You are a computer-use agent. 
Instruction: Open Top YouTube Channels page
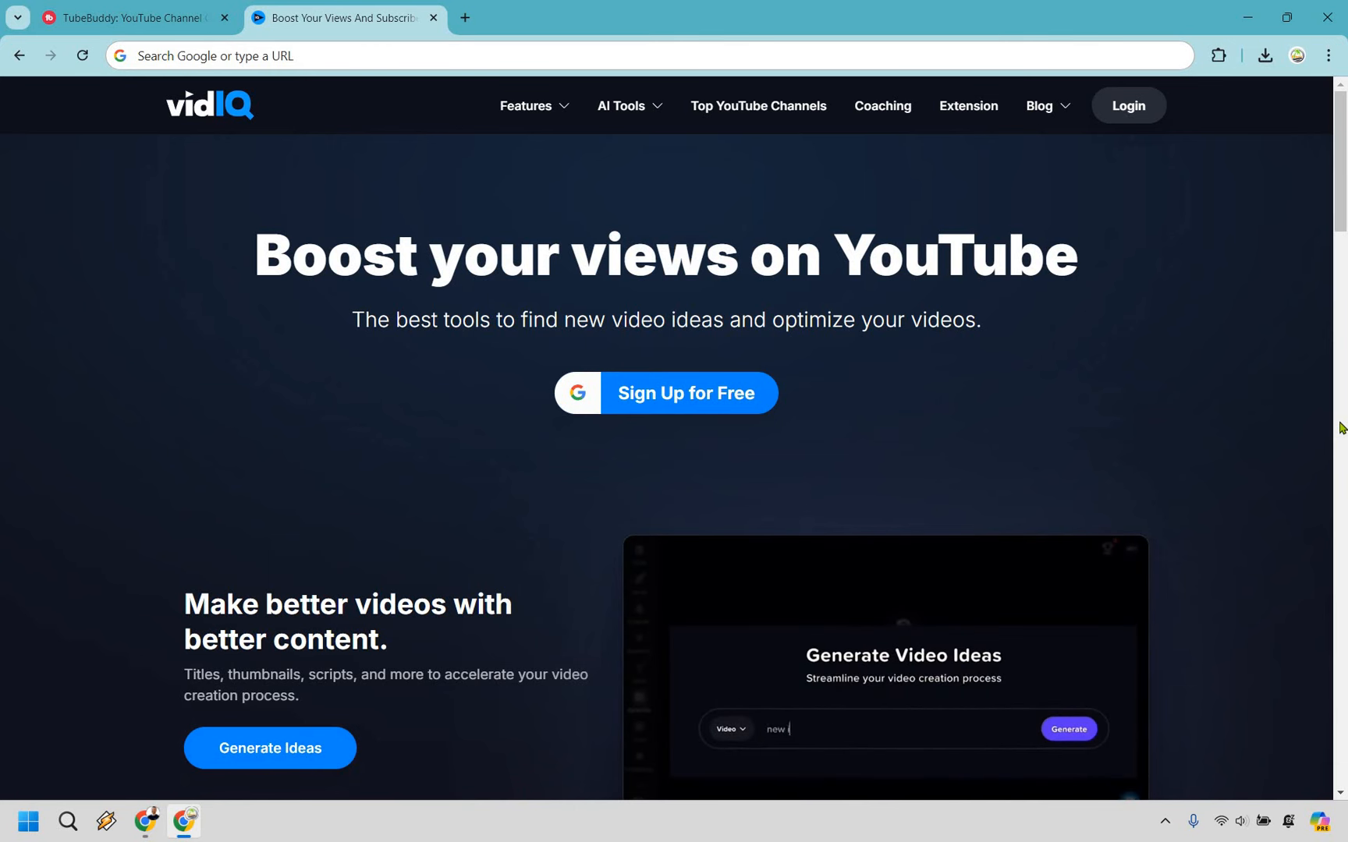click(x=758, y=105)
